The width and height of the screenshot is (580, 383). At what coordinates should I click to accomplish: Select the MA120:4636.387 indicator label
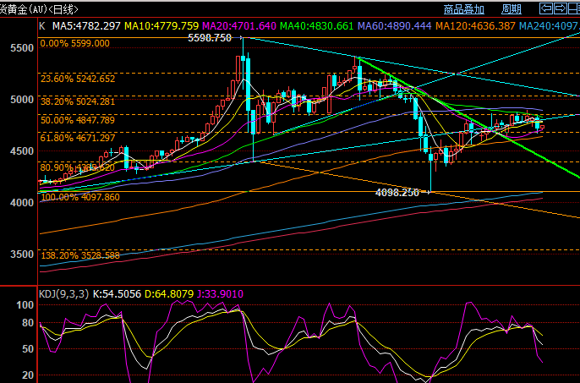tap(475, 26)
